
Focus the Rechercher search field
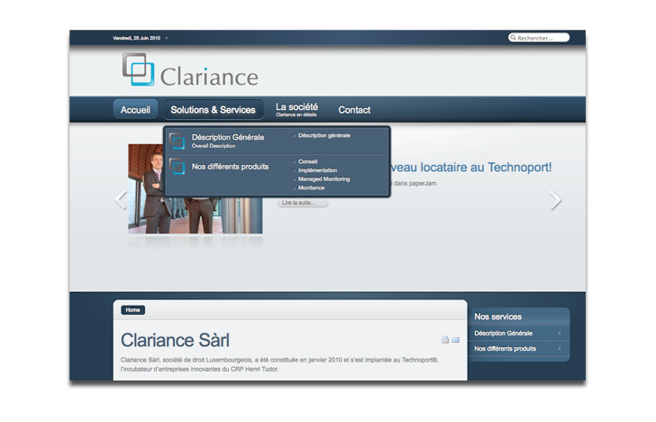542,38
